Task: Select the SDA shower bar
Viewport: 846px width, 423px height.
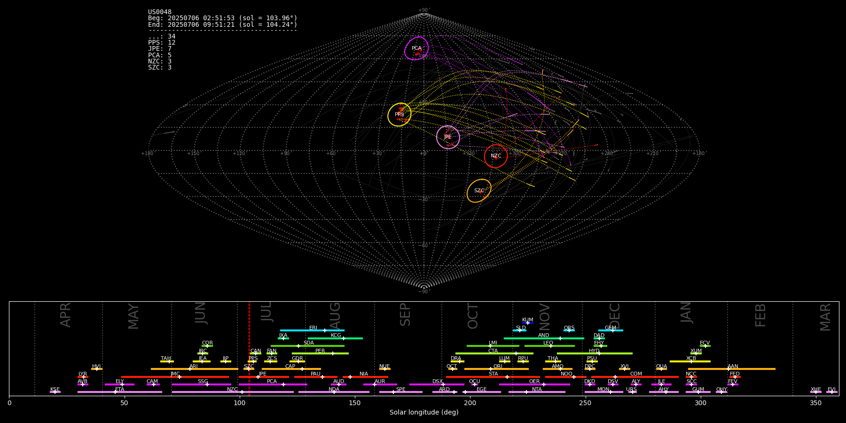Action: (x=307, y=346)
